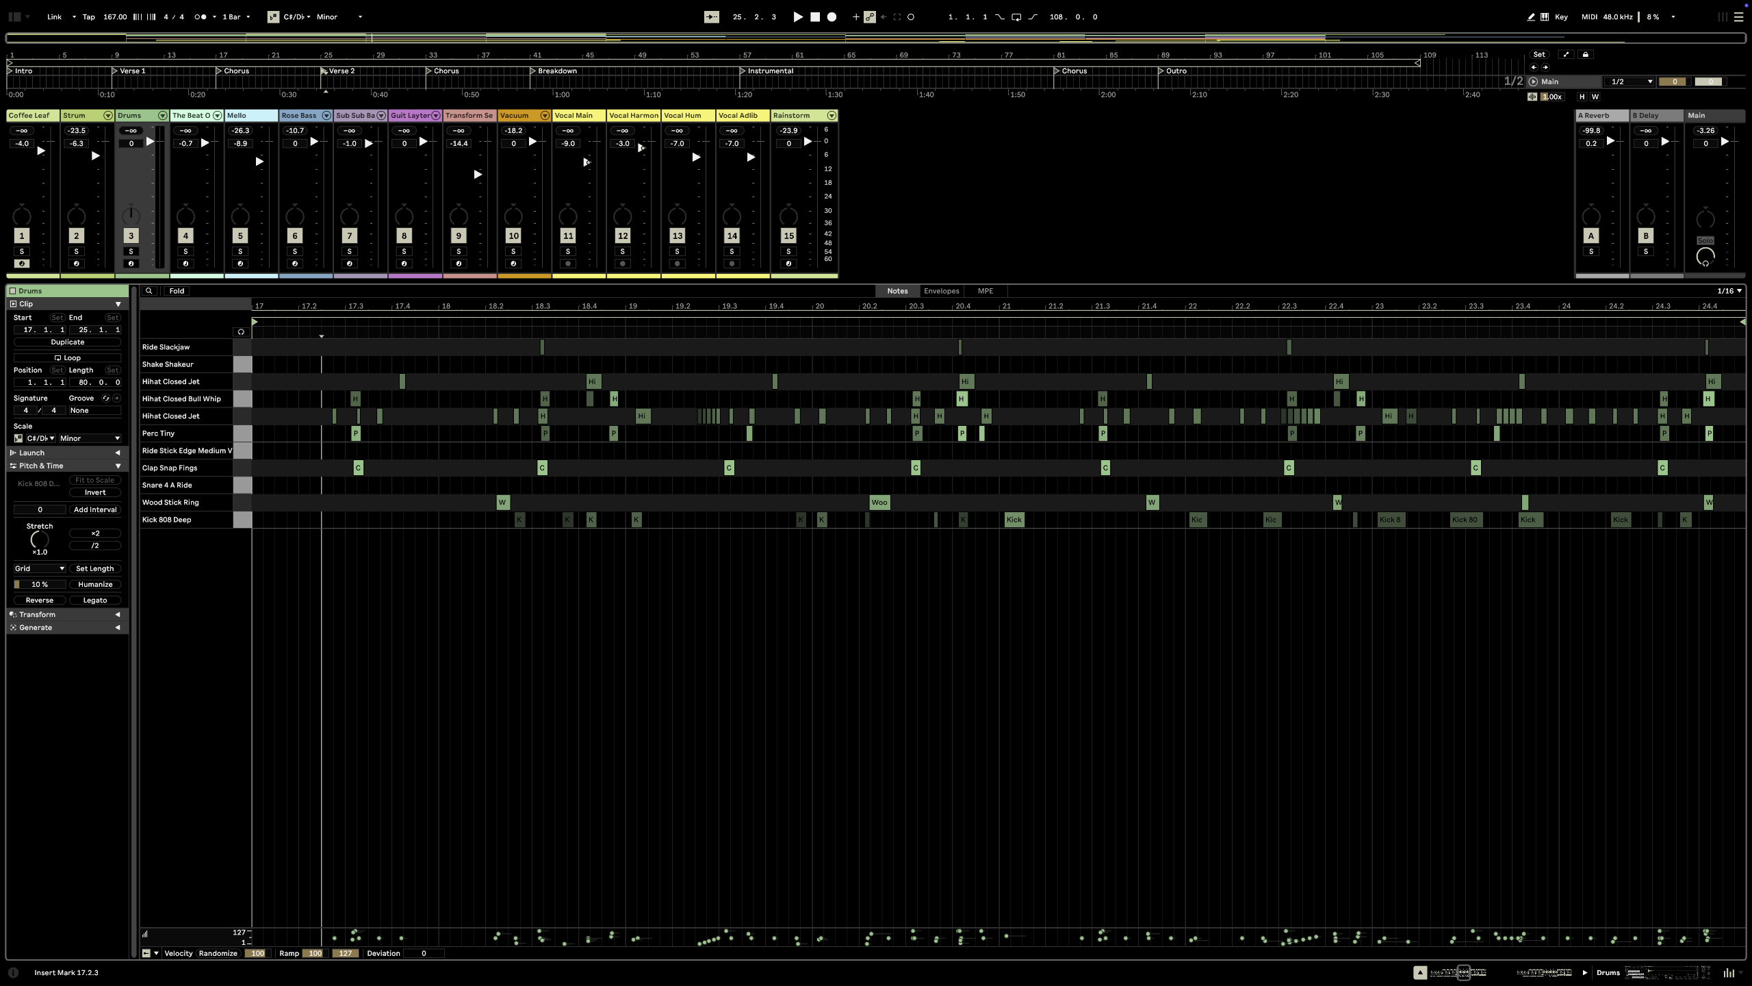1752x986 pixels.
Task: Click the tempo field showing 167.00
Action: click(x=115, y=17)
